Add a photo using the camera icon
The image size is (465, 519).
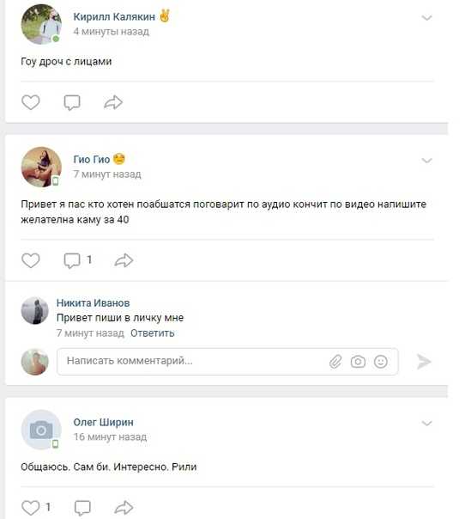tap(358, 362)
